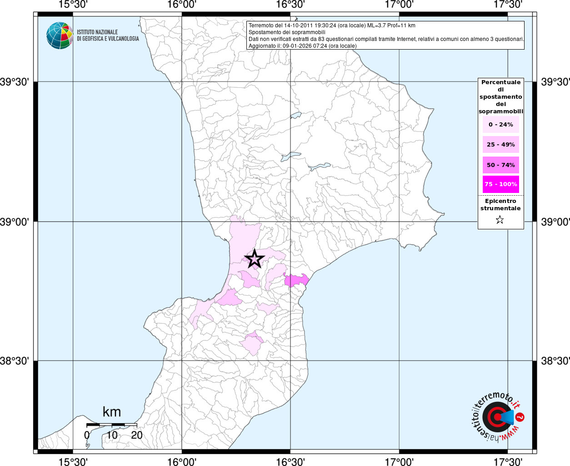Click the INGV globe logo
The width and height of the screenshot is (570, 466).
click(60, 35)
